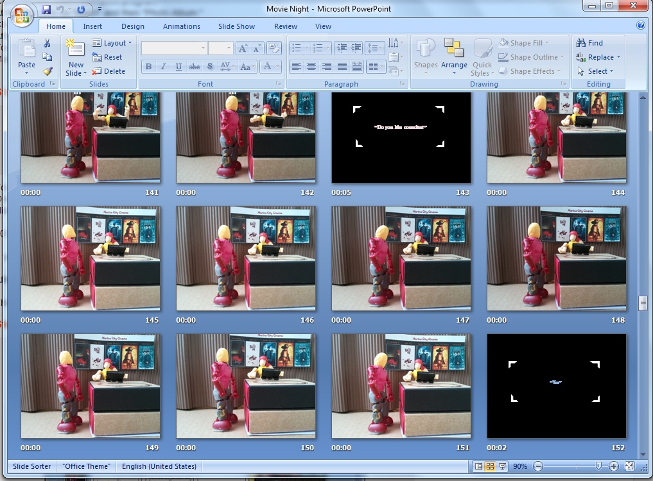
Task: Open the Slide Show ribbon tab
Action: [236, 26]
